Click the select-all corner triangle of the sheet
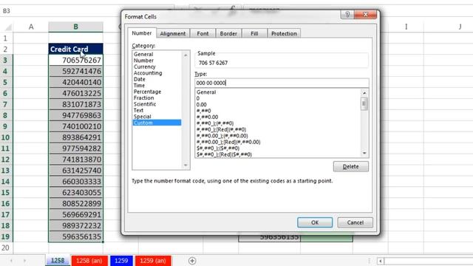473x266 pixels. (x=8, y=27)
